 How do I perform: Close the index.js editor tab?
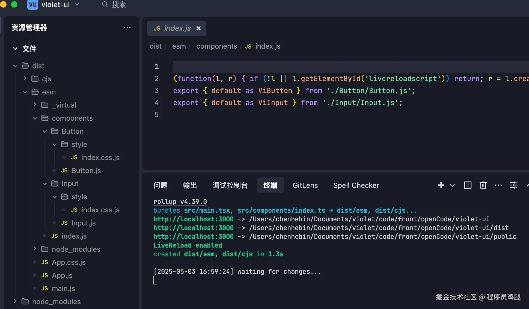(198, 28)
